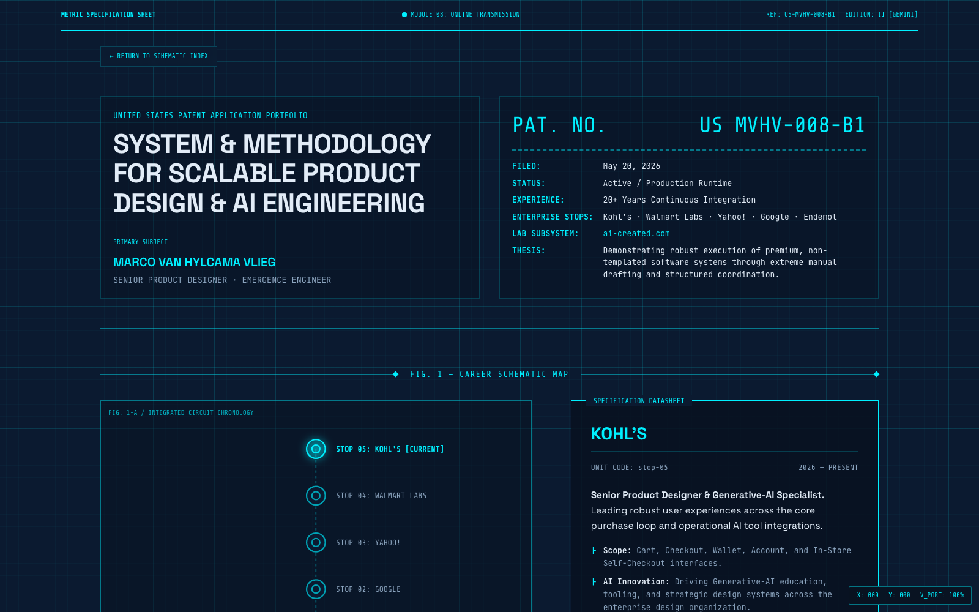Click the EDITION: II [GEMINI] label
This screenshot has height=612, width=979.
tap(881, 15)
